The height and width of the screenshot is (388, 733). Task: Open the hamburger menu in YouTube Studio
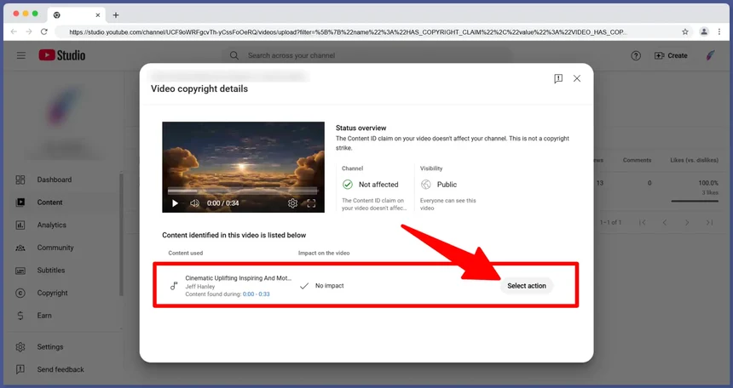(x=21, y=55)
